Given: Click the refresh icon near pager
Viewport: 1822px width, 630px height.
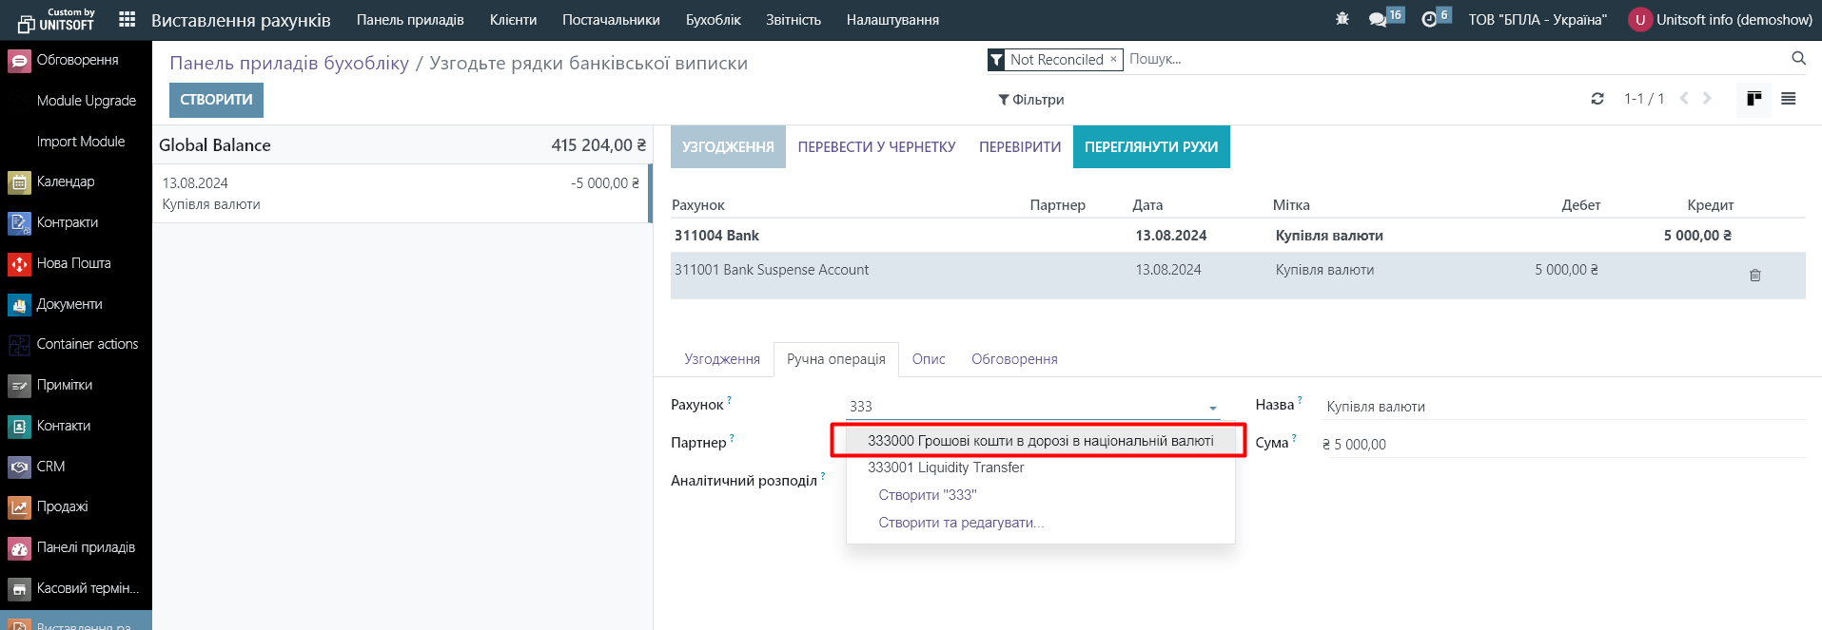Looking at the screenshot, I should [x=1597, y=99].
